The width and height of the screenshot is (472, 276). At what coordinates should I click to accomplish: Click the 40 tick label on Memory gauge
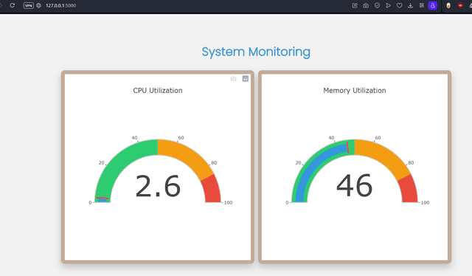(331, 138)
